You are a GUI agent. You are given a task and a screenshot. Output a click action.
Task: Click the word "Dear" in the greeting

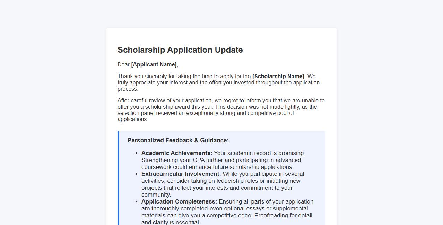click(x=123, y=65)
